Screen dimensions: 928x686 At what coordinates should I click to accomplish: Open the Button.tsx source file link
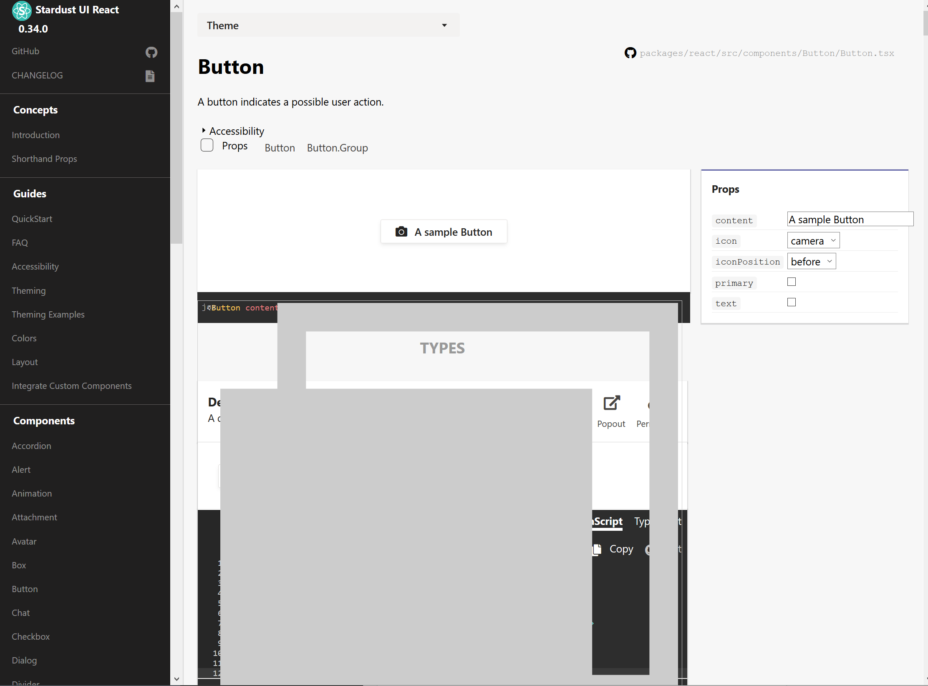click(767, 53)
